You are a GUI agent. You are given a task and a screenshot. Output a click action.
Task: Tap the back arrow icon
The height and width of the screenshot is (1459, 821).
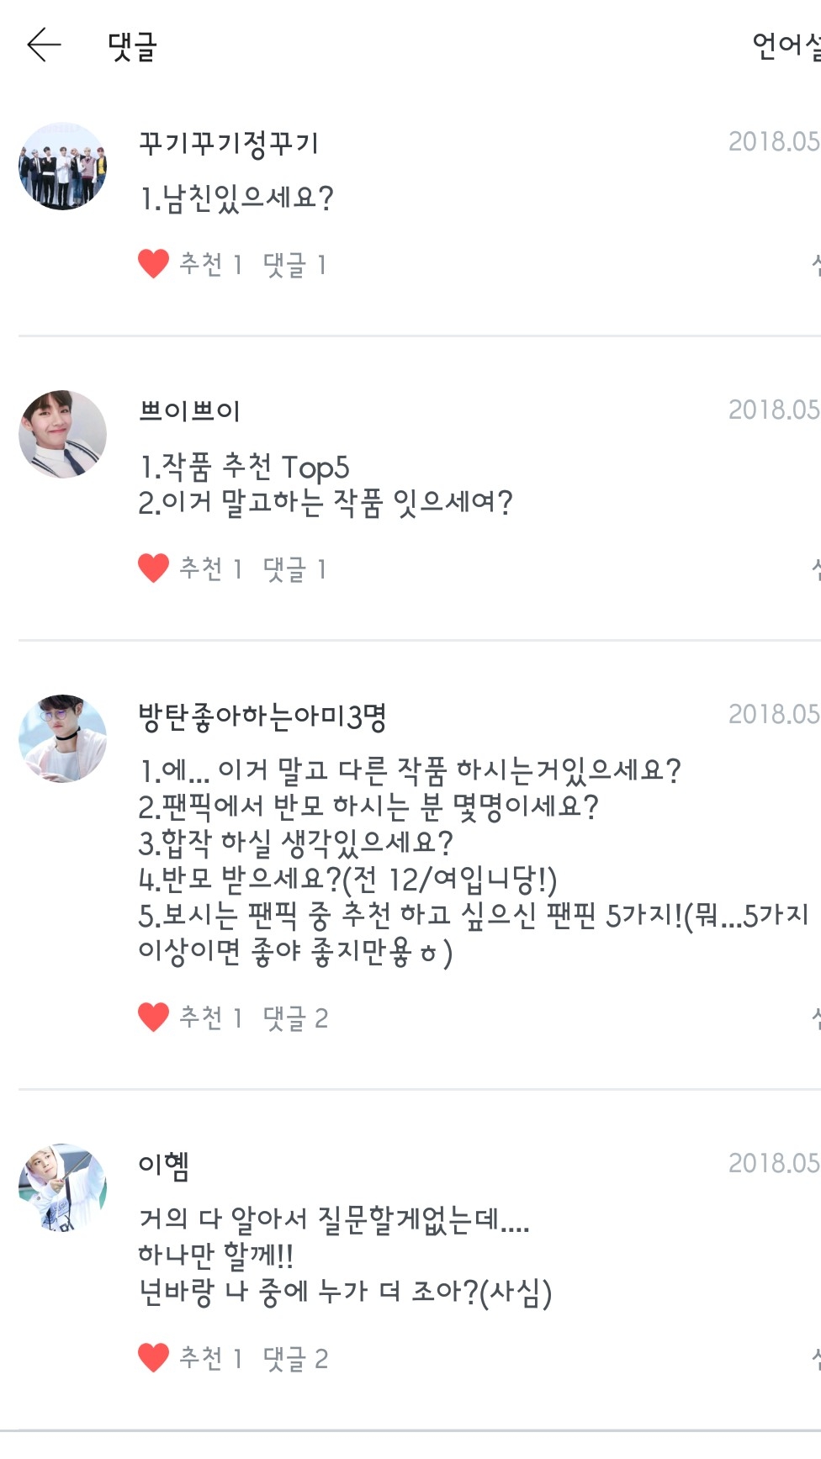[44, 45]
